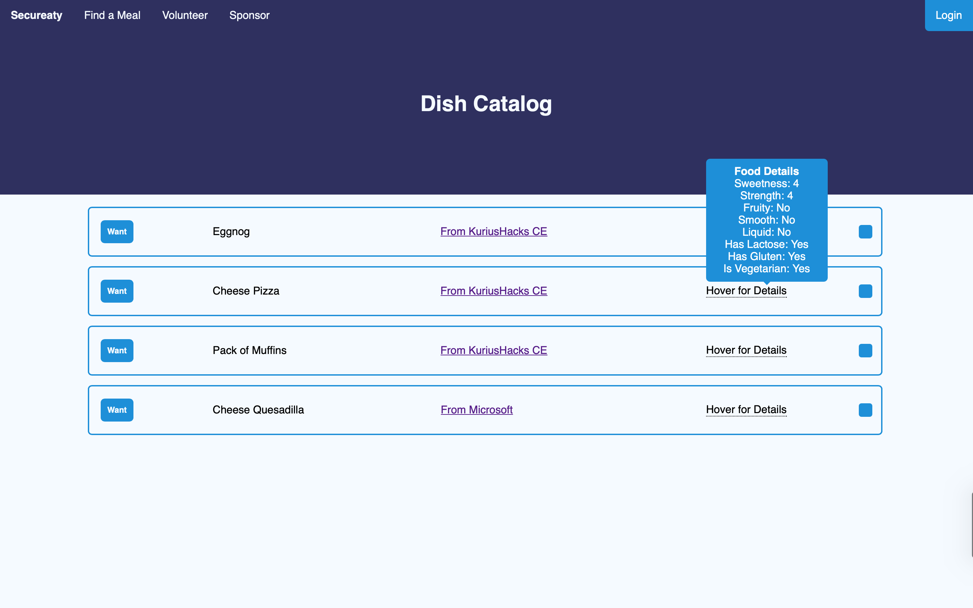Select Want for Pack of Muffins
Image resolution: width=973 pixels, height=608 pixels.
117,351
